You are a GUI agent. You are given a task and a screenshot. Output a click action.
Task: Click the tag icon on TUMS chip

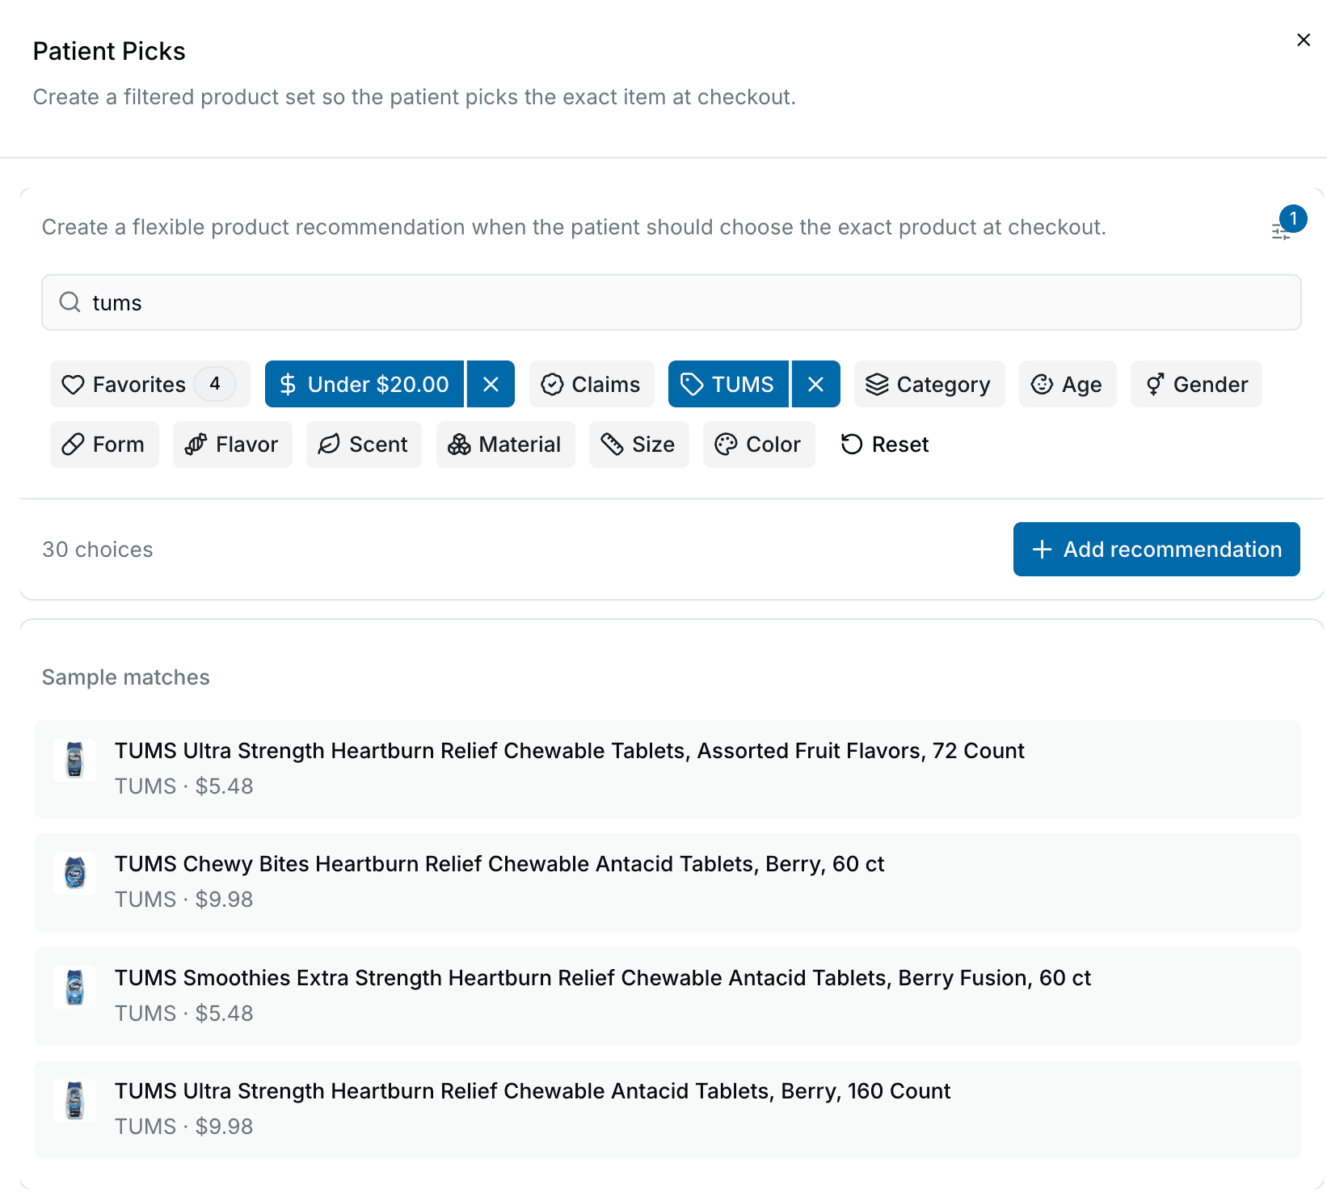[693, 384]
